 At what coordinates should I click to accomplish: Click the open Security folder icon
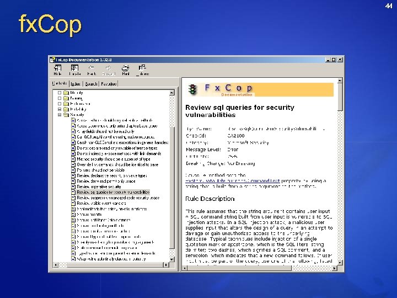point(66,115)
